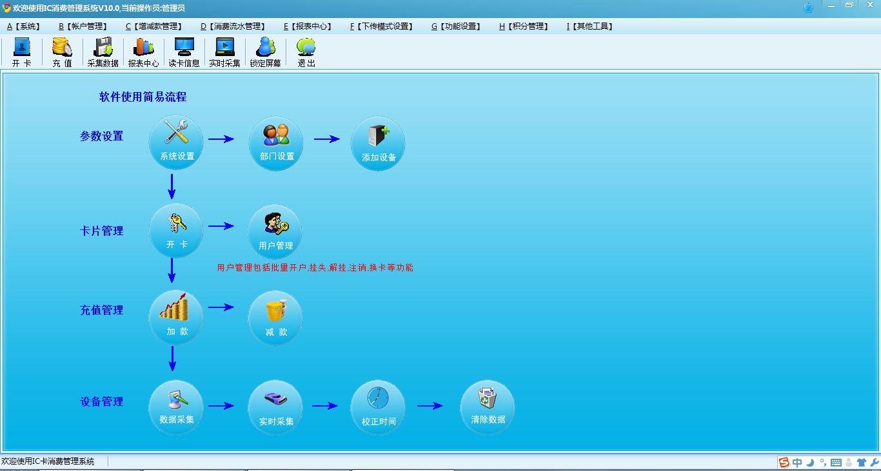This screenshot has width=881, height=471.
Task: Open the D【消费流水管理】 menu
Action: (x=233, y=26)
